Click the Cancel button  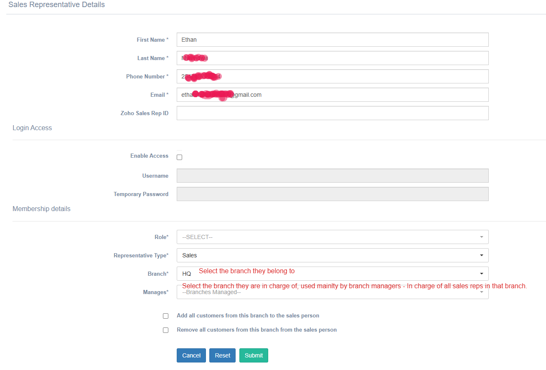pos(191,355)
